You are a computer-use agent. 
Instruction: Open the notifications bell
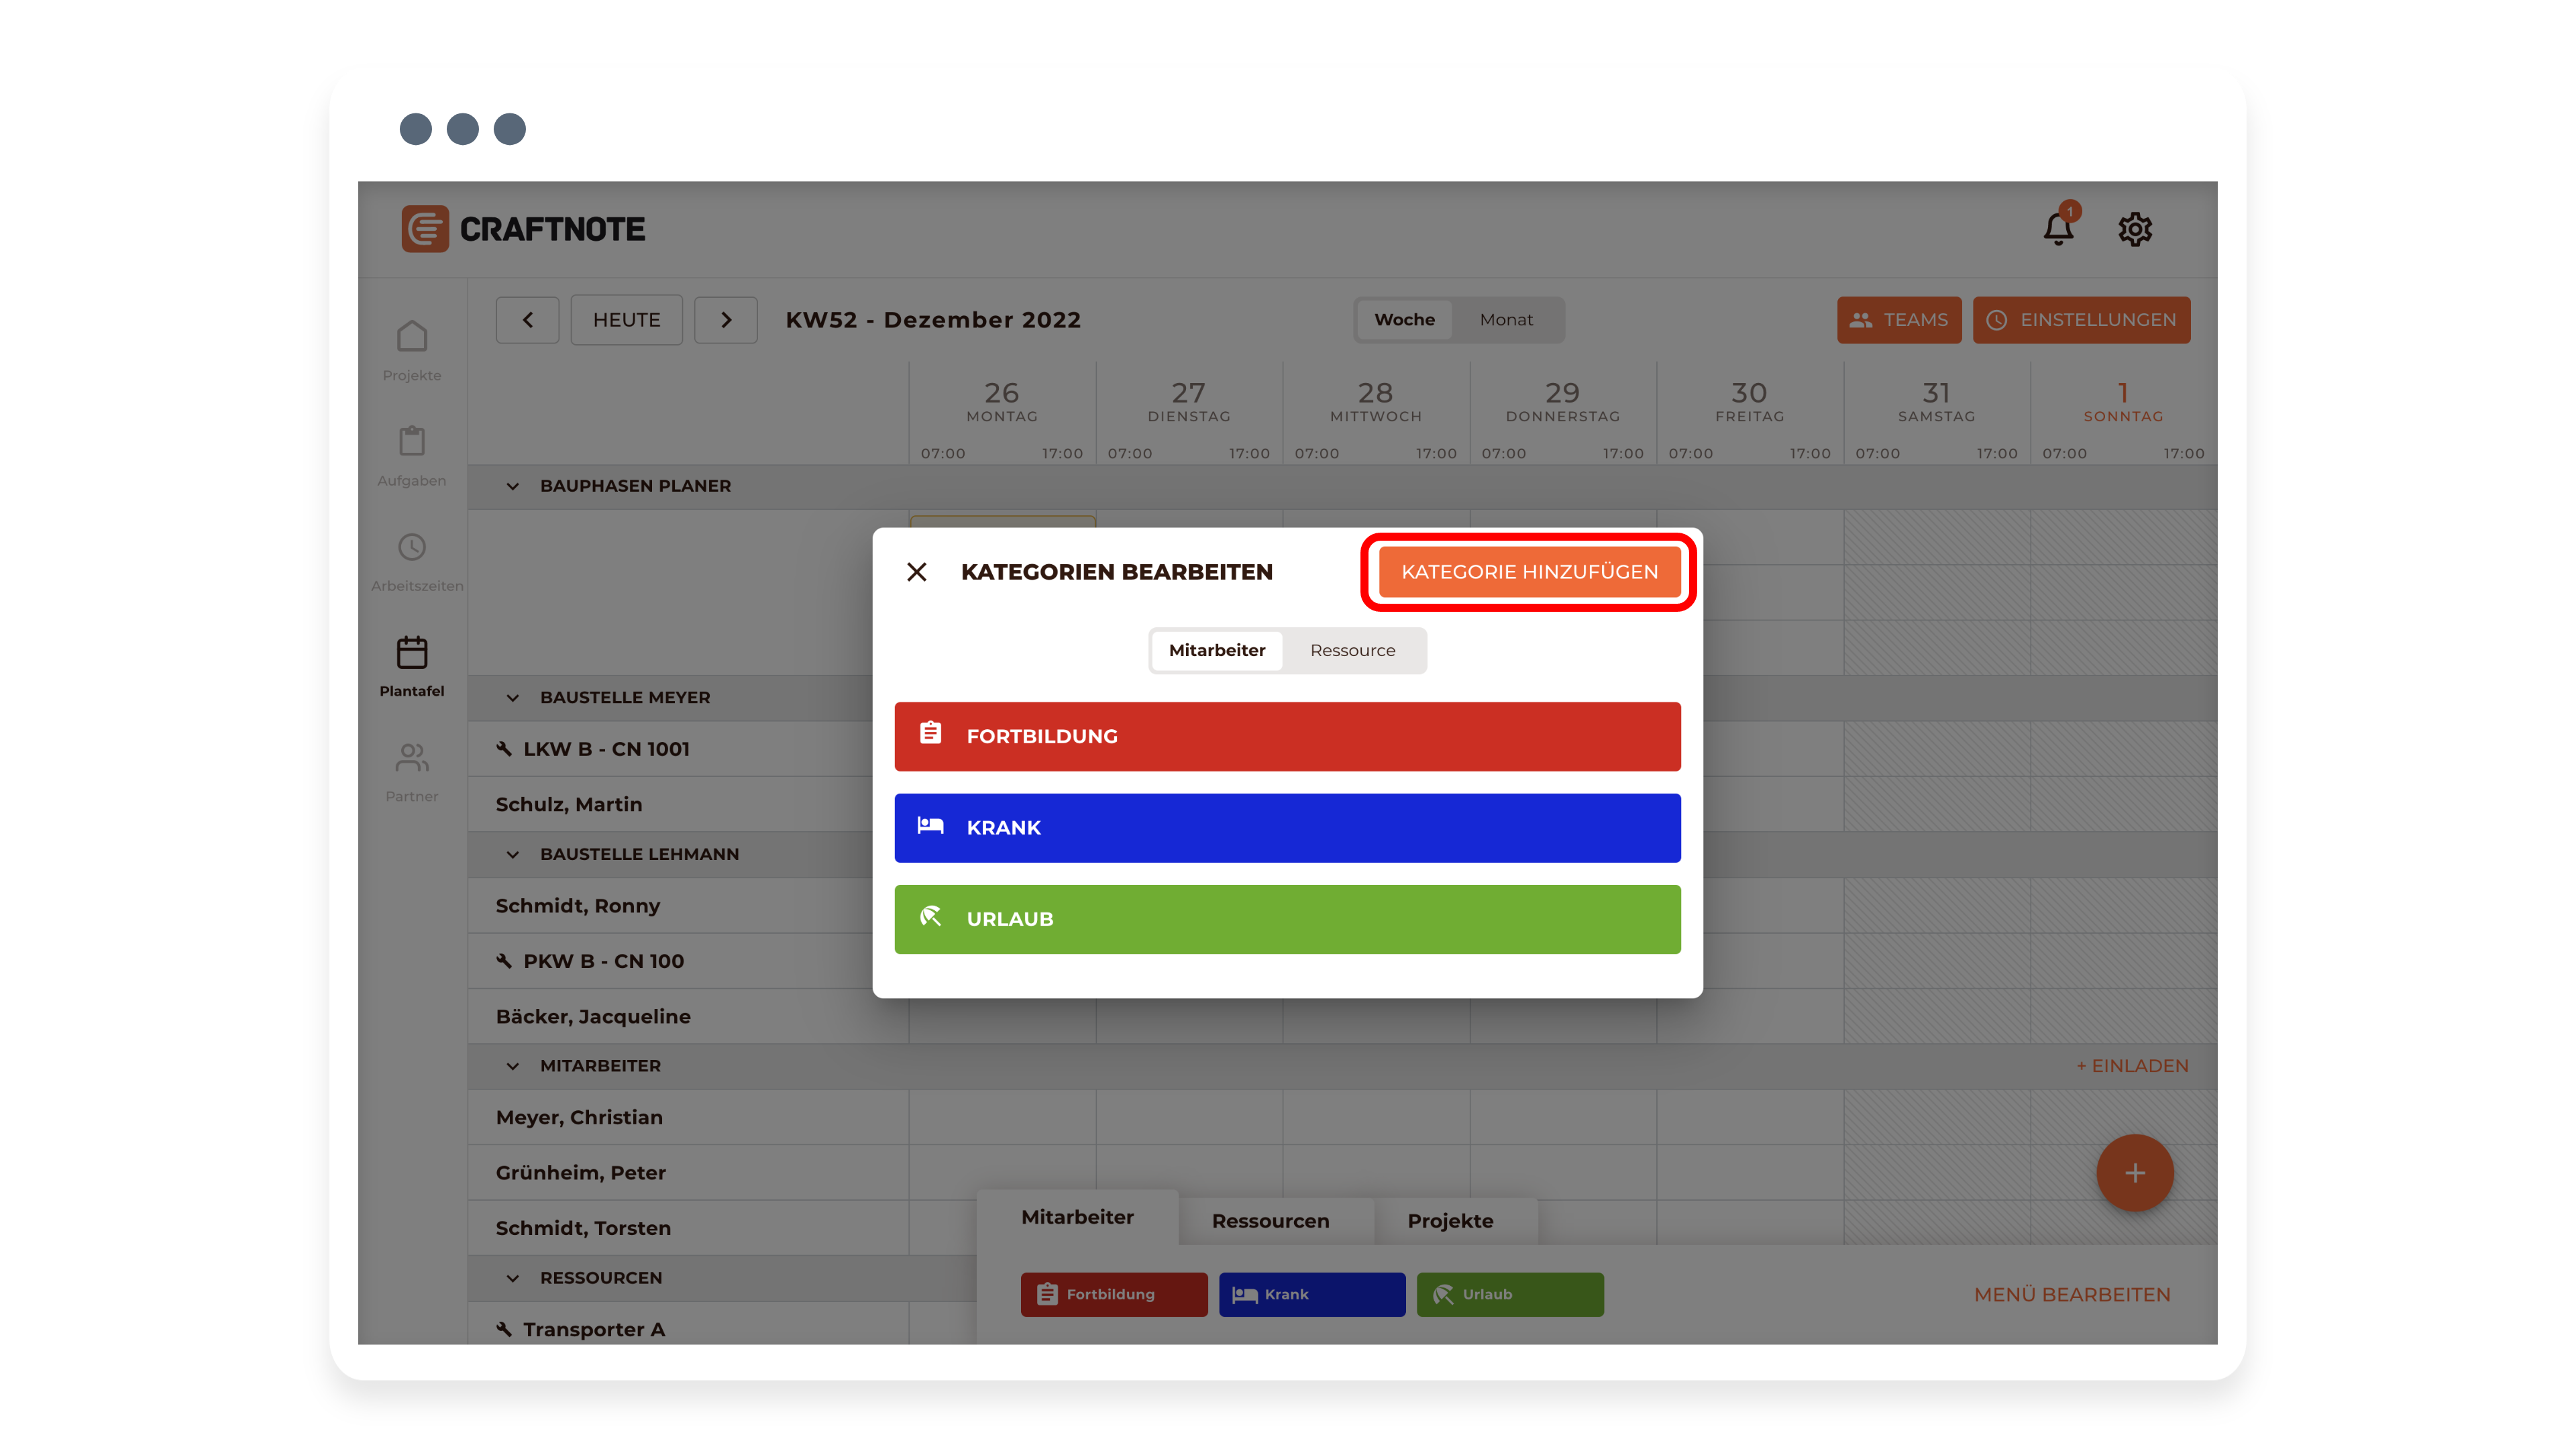[2058, 229]
